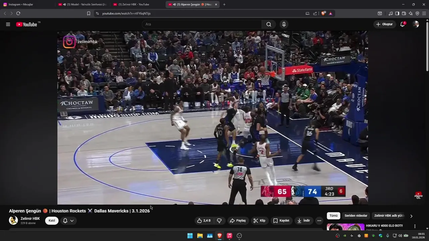Open subscription notification bell dropdown

[x=68, y=221]
